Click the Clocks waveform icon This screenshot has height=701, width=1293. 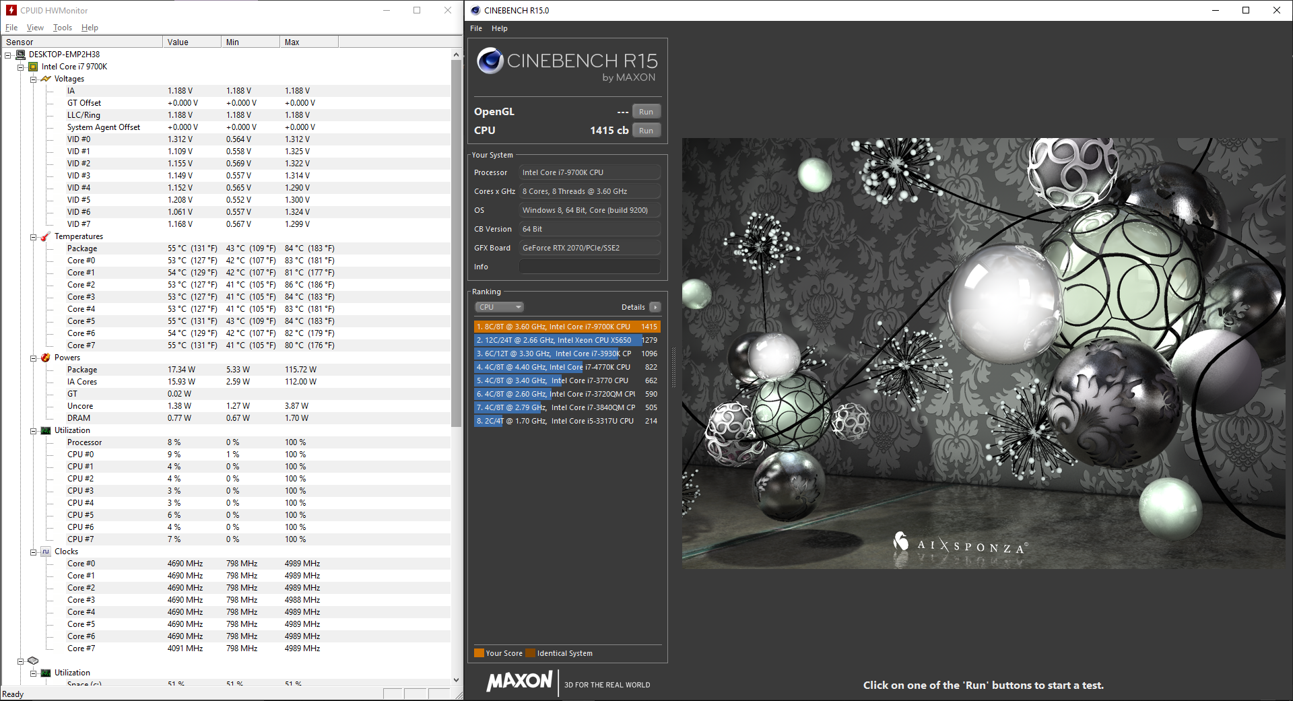pyautogui.click(x=46, y=552)
